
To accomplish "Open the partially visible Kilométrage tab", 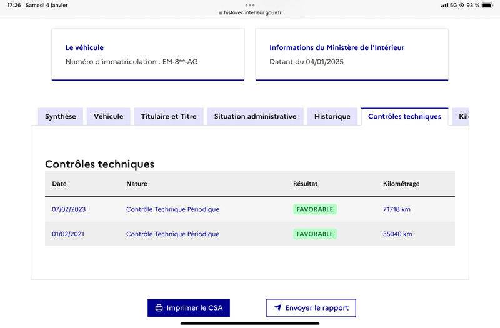I will coord(461,117).
